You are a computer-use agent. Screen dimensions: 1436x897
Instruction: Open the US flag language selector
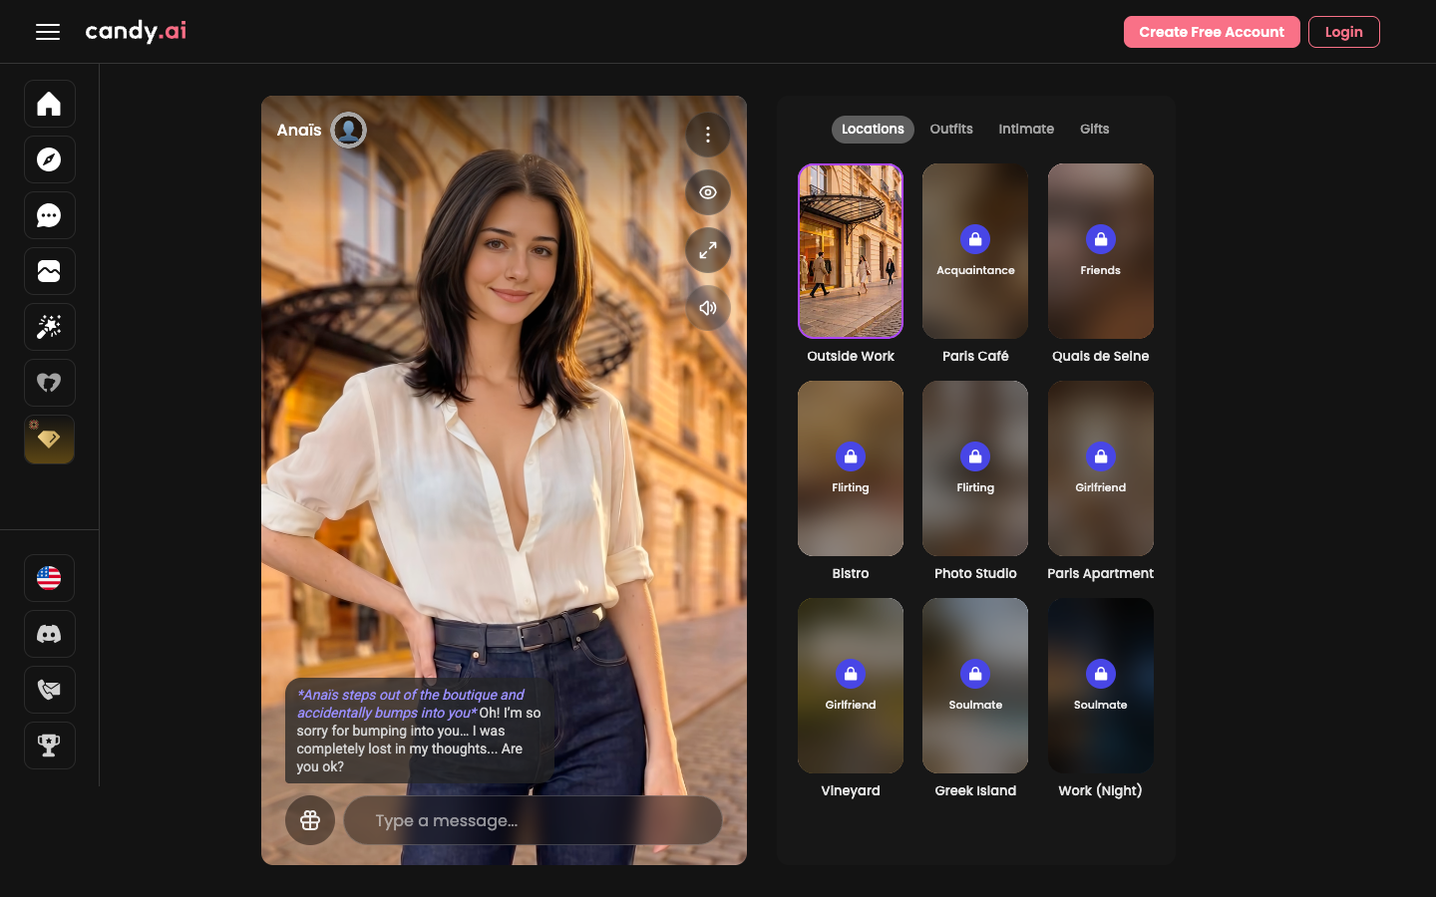(x=49, y=578)
